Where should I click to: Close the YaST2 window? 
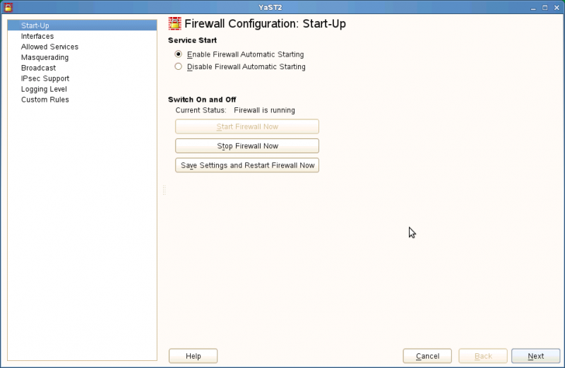coord(557,8)
